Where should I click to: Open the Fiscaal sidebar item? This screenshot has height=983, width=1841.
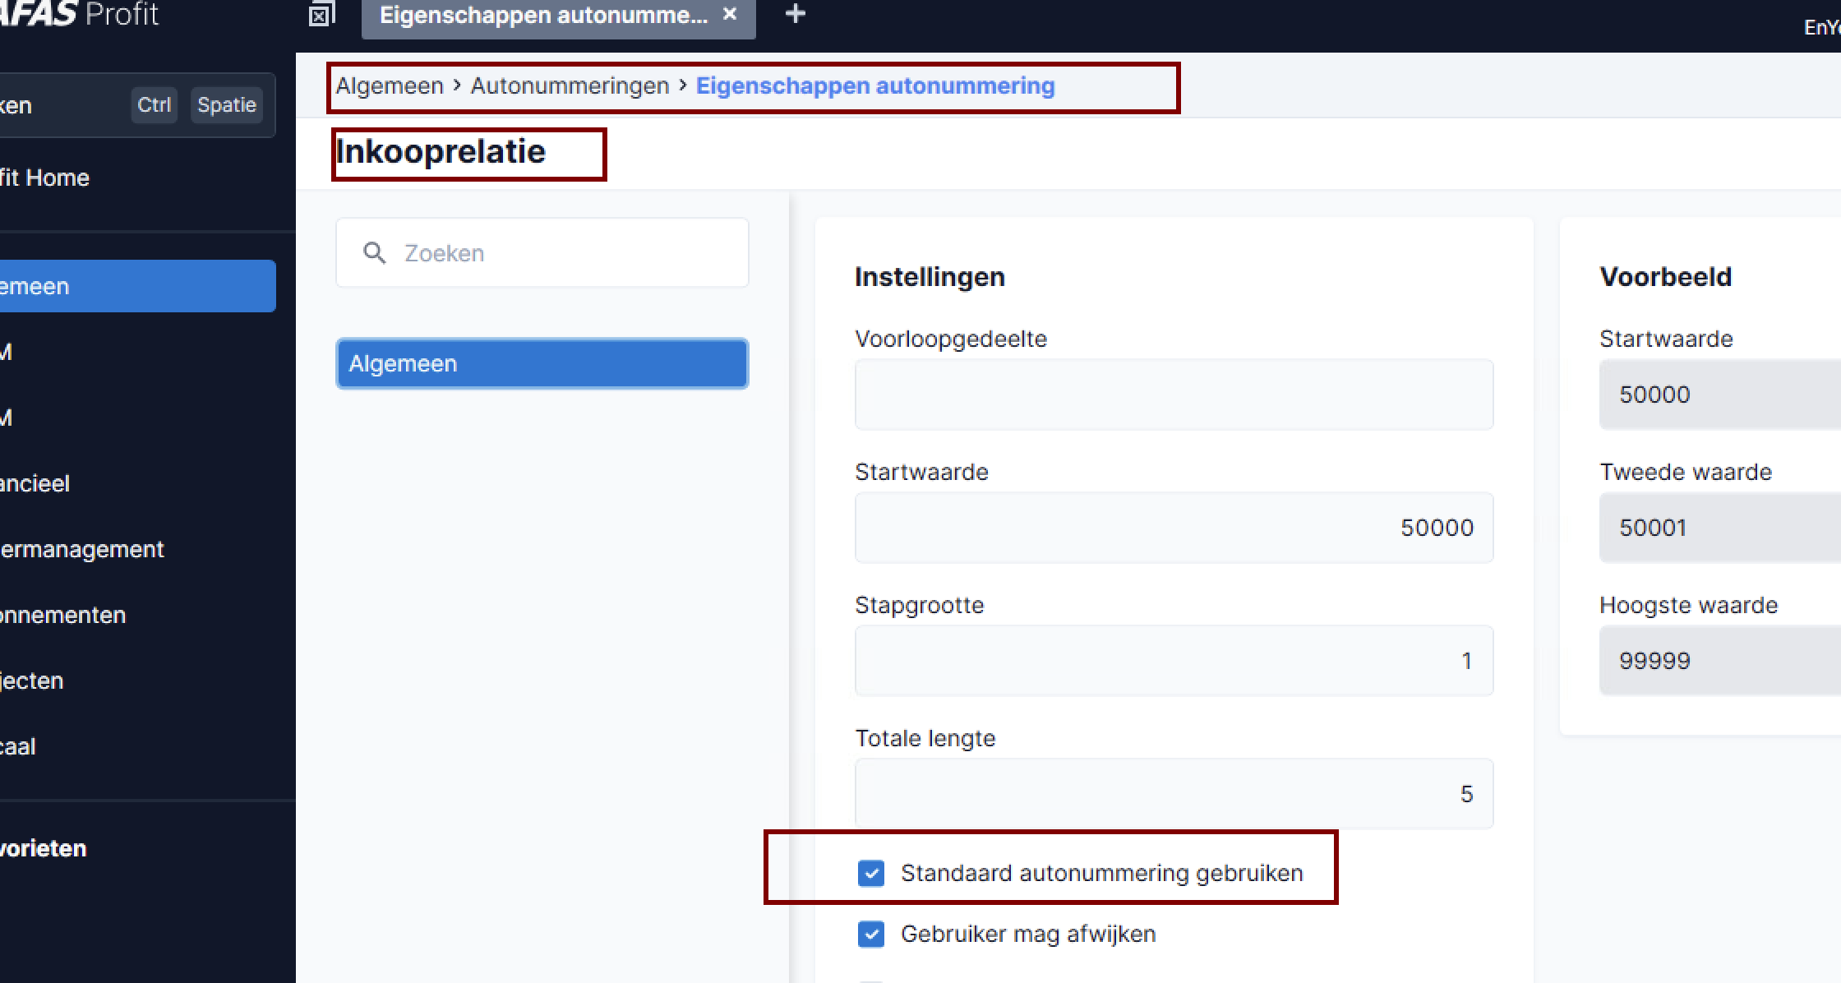click(18, 746)
